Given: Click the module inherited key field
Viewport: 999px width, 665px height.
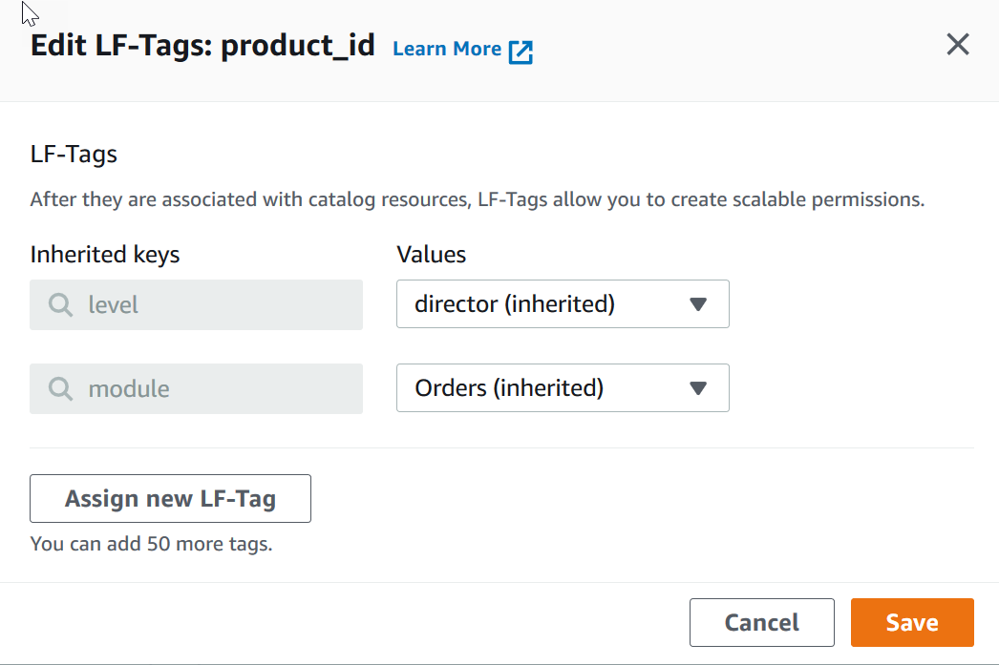Looking at the screenshot, I should click(x=196, y=388).
